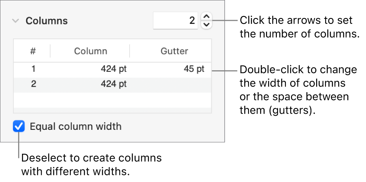Select row number 2 in the columns table
This screenshot has width=366, height=182.
(x=33, y=84)
